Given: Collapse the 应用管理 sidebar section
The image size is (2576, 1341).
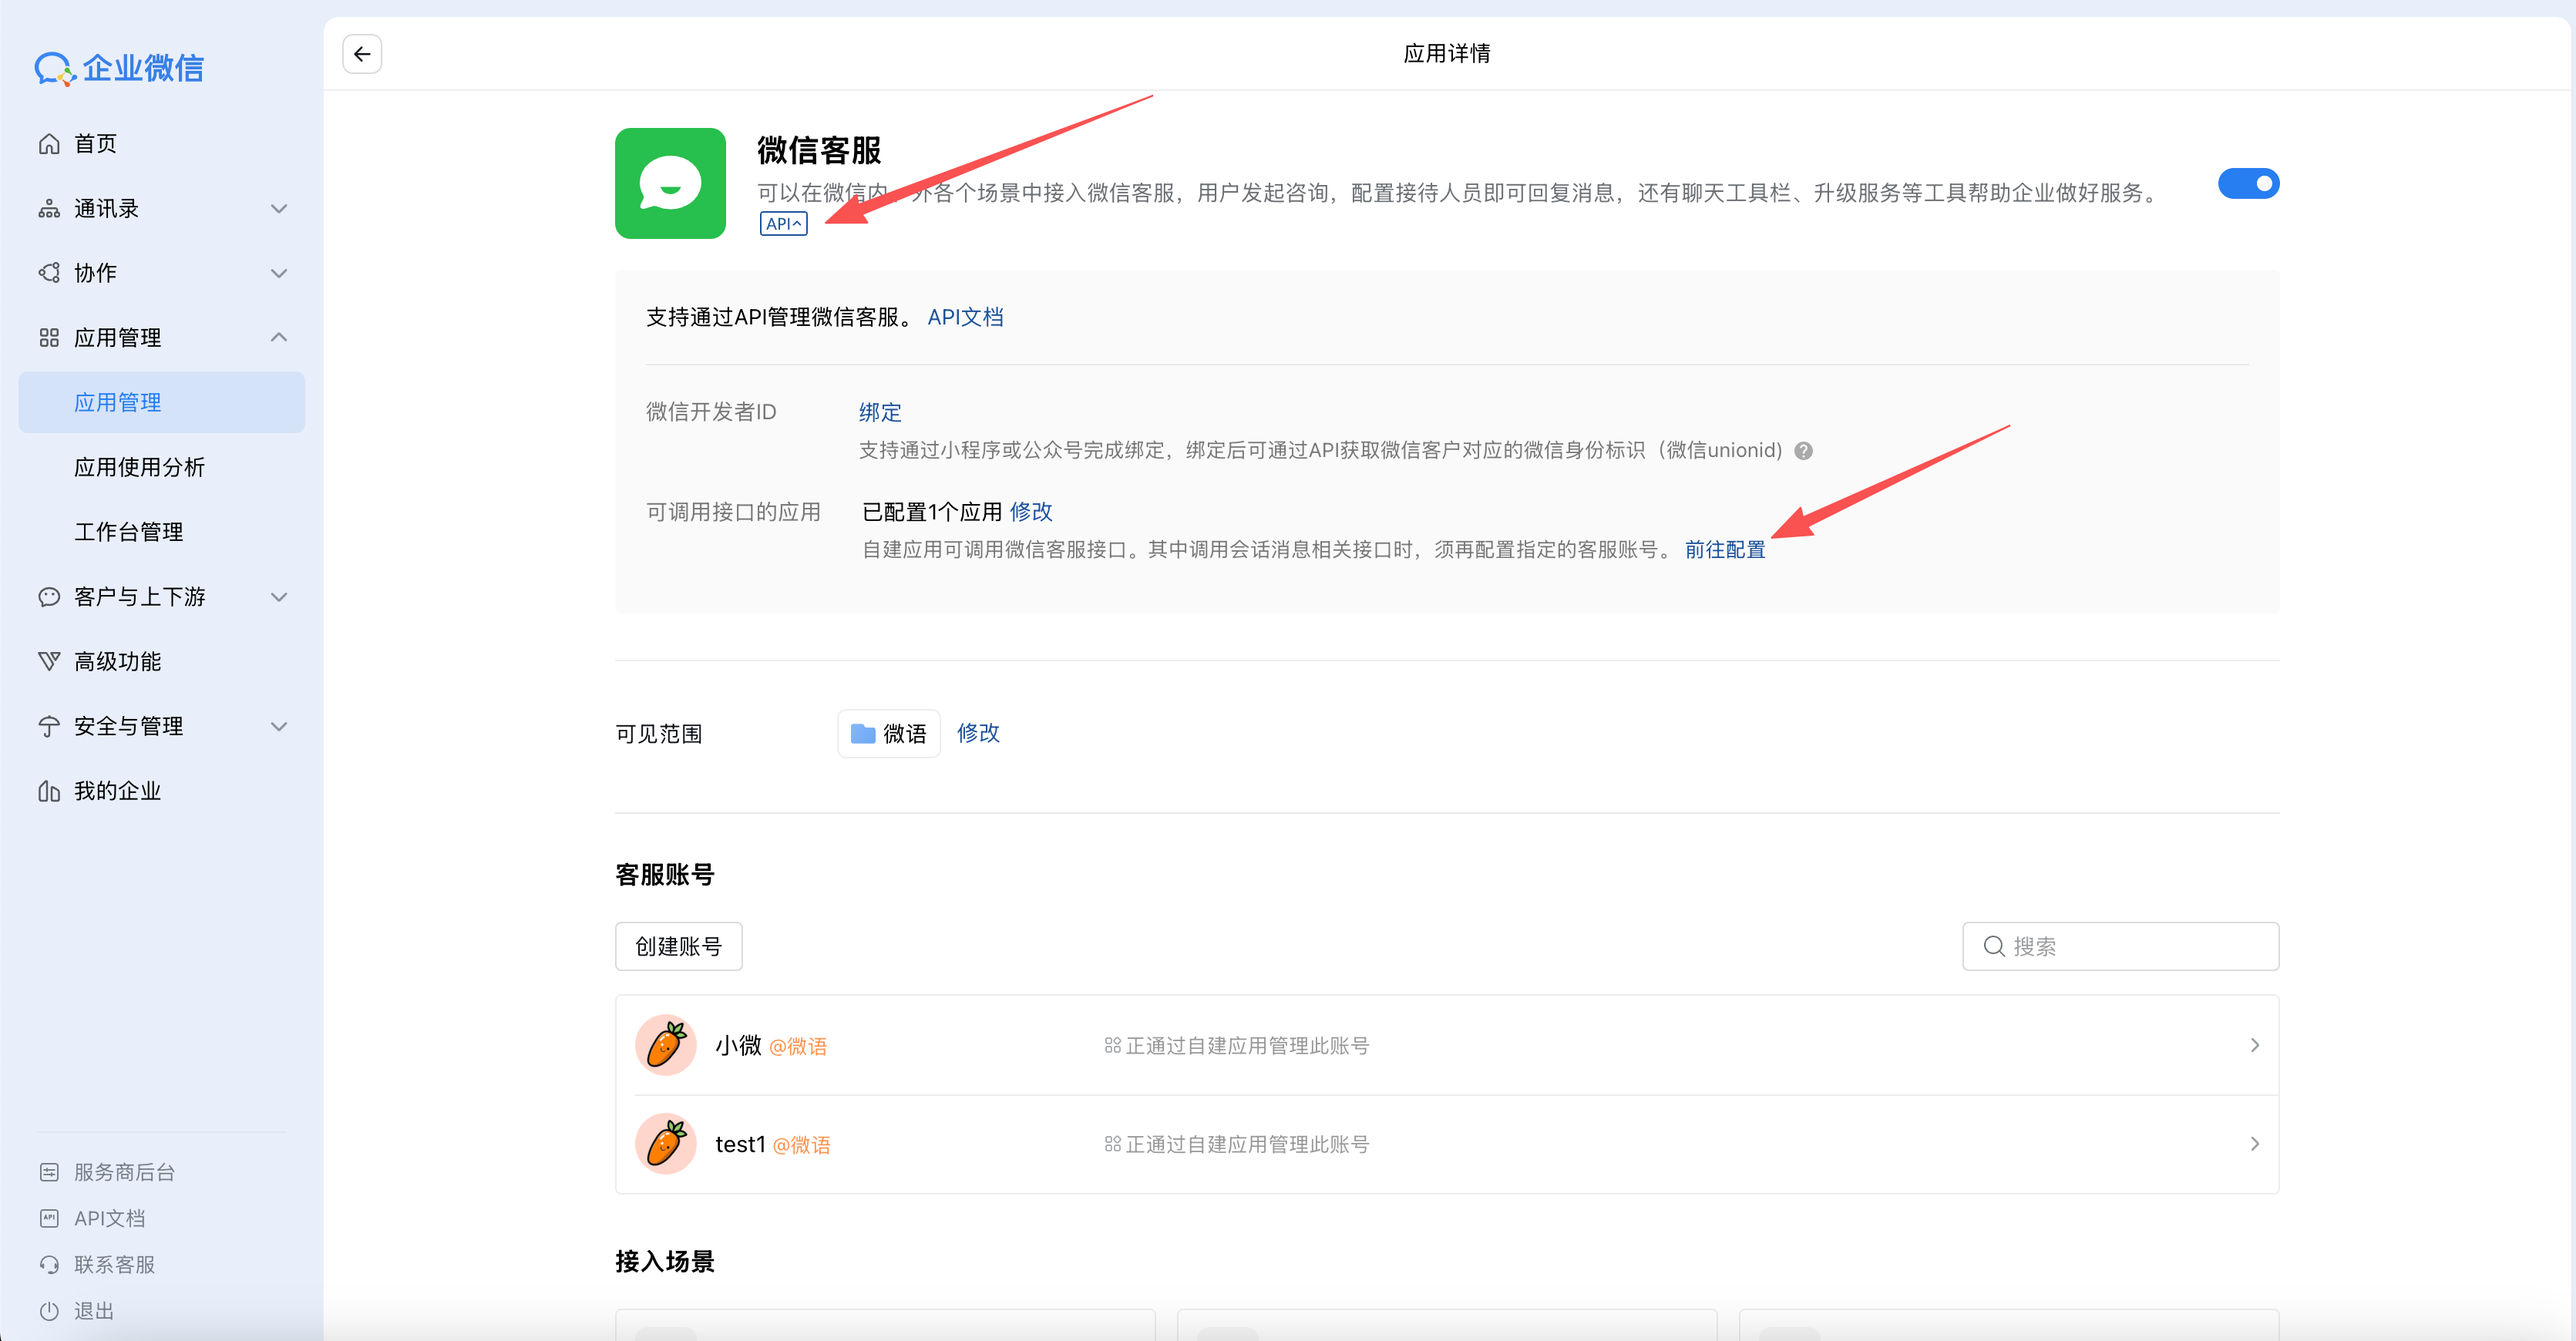Looking at the screenshot, I should [279, 337].
